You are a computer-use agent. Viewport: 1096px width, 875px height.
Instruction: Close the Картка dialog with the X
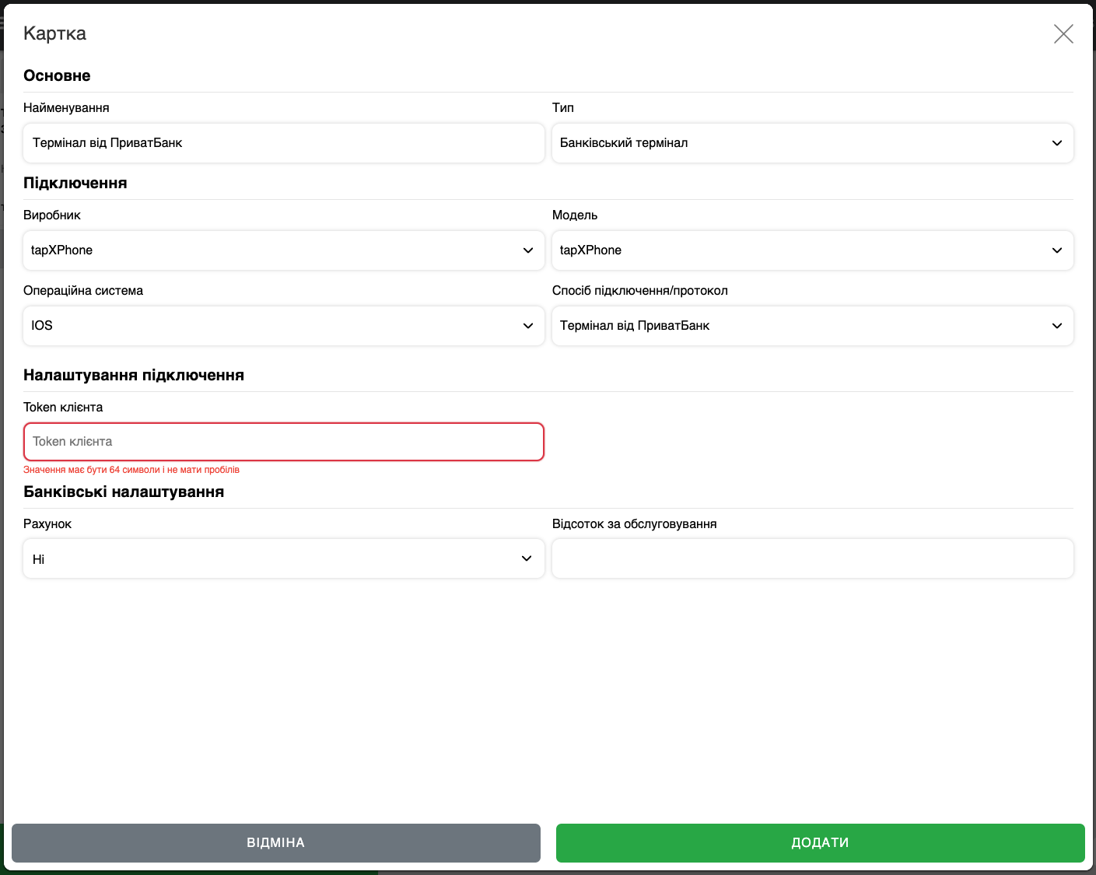[1063, 33]
